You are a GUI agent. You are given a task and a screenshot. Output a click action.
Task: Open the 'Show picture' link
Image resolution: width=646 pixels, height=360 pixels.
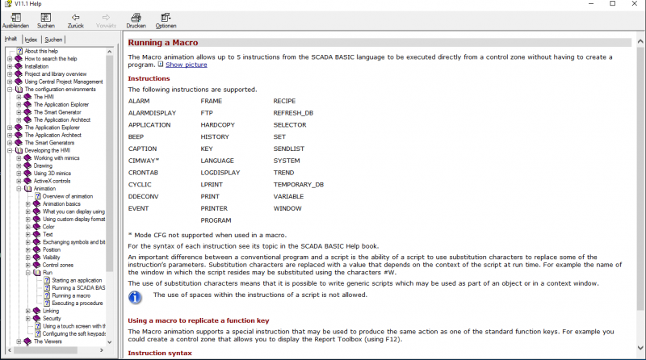(x=187, y=65)
